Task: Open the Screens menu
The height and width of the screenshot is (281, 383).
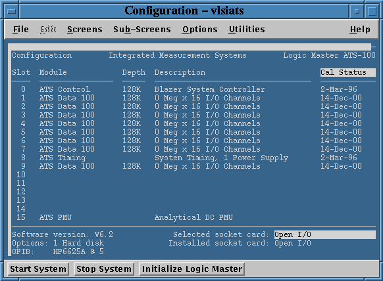Action: (85, 30)
